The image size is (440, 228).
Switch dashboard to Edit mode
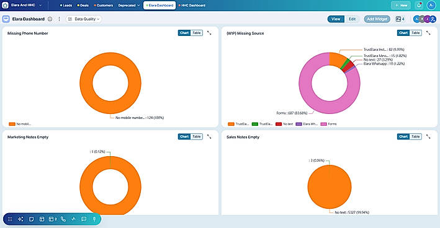tap(352, 19)
